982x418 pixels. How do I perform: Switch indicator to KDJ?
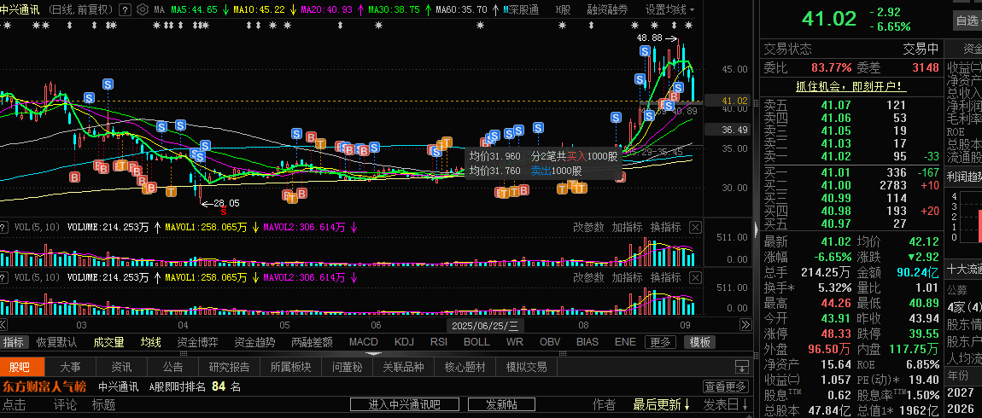click(405, 342)
